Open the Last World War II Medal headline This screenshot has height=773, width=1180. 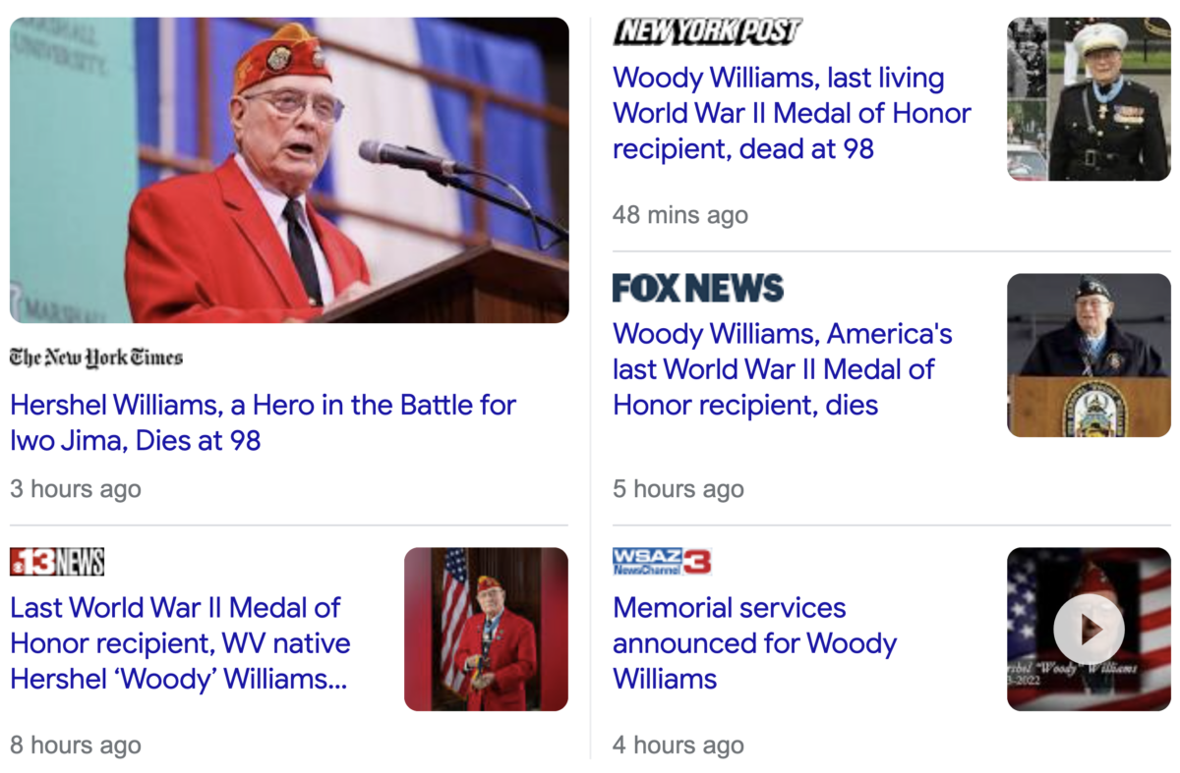(180, 643)
